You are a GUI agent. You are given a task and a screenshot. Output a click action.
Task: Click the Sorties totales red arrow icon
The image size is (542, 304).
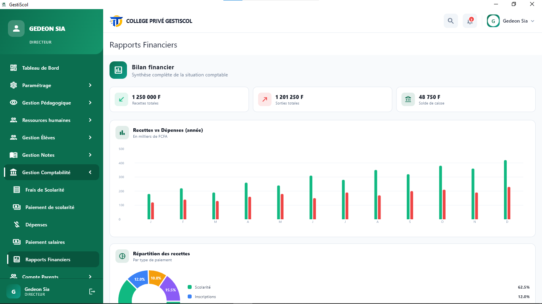pyautogui.click(x=265, y=99)
